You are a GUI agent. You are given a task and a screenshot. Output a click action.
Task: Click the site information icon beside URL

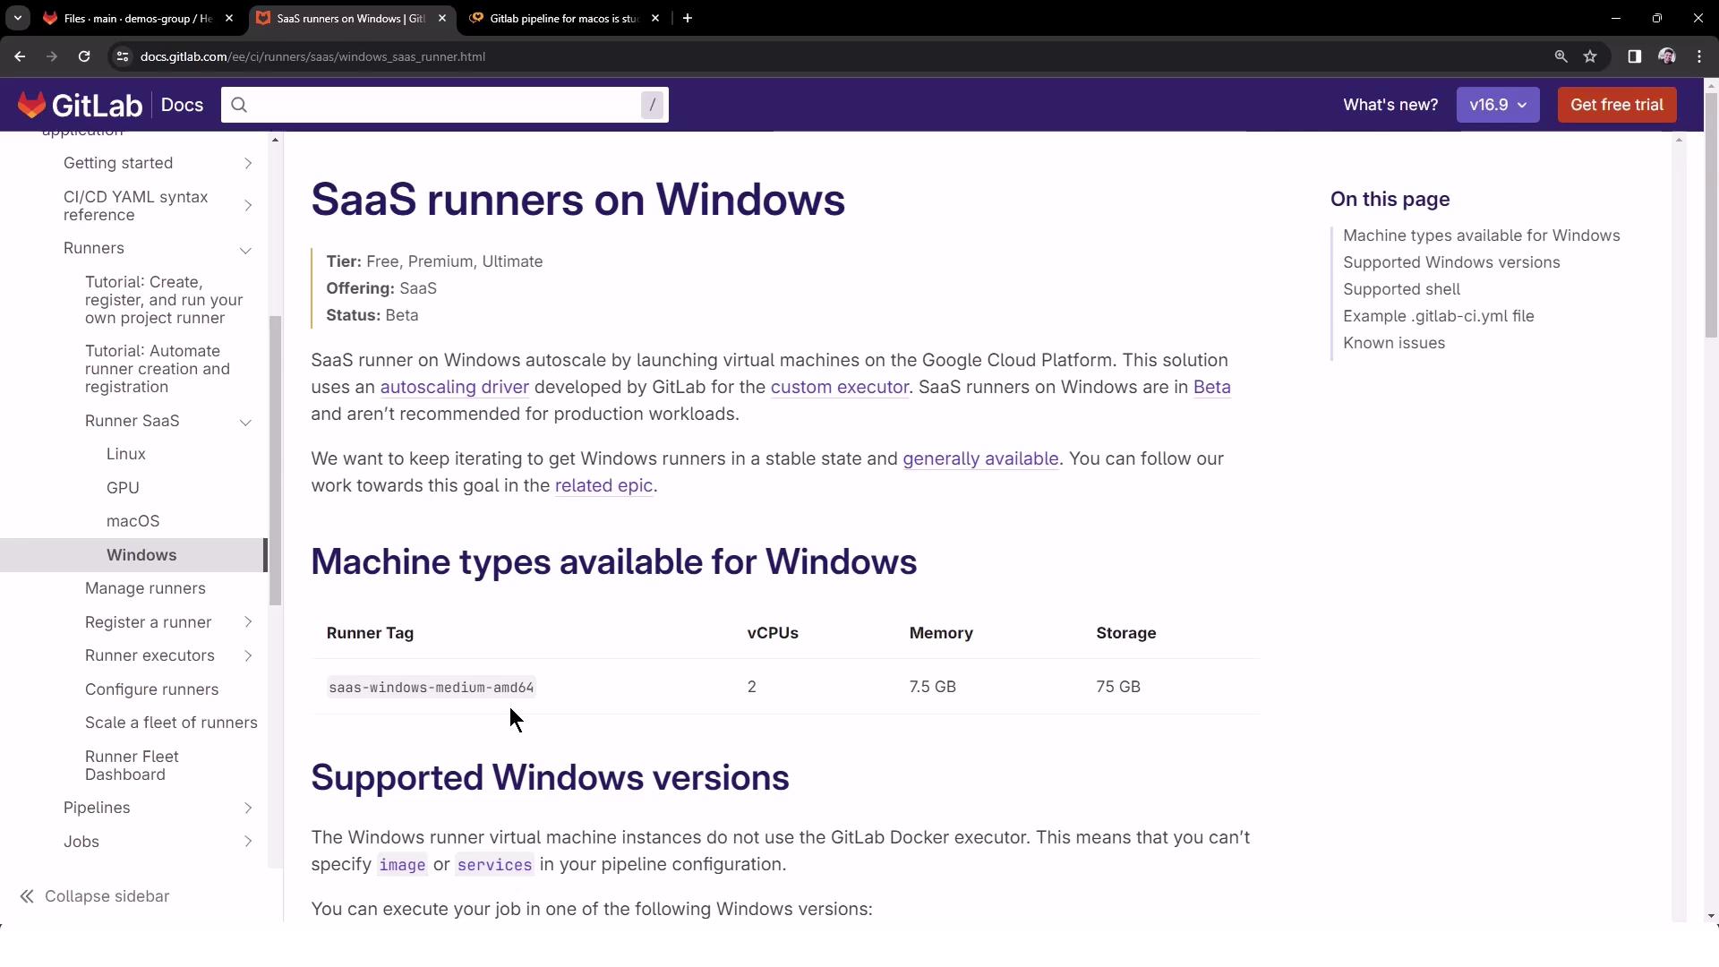[x=123, y=56]
